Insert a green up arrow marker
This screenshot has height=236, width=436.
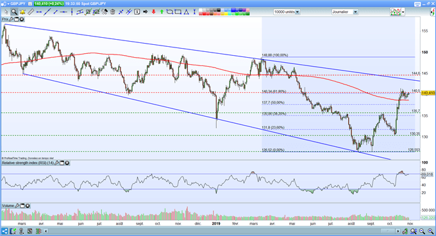click(x=162, y=12)
